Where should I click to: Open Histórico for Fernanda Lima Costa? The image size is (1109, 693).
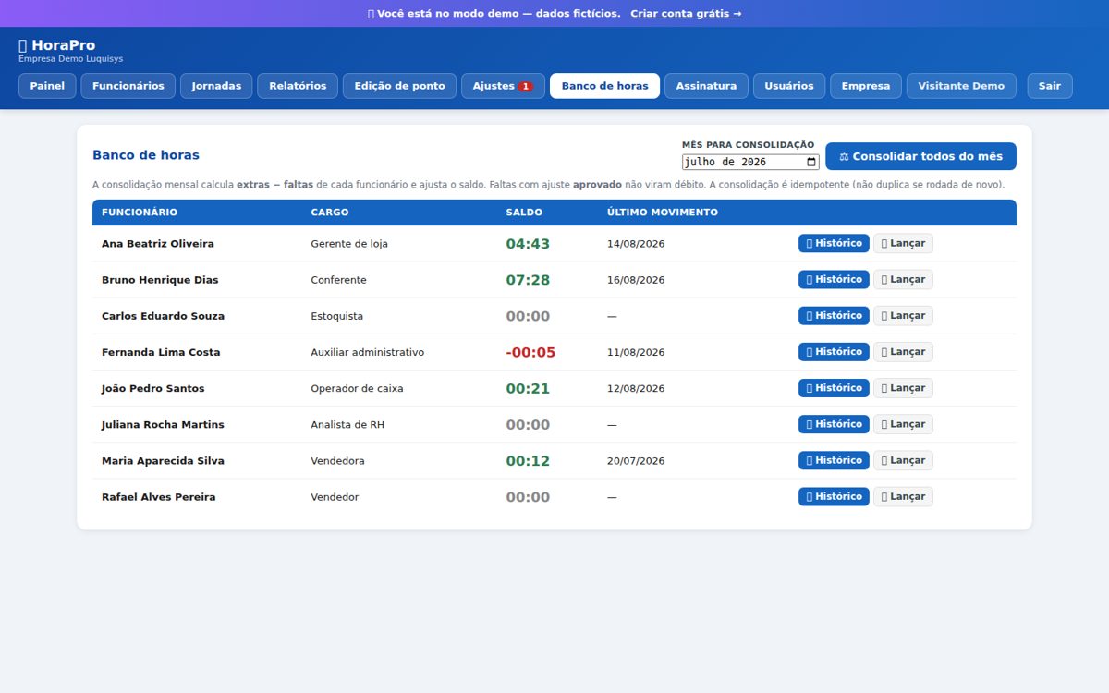pyautogui.click(x=834, y=351)
